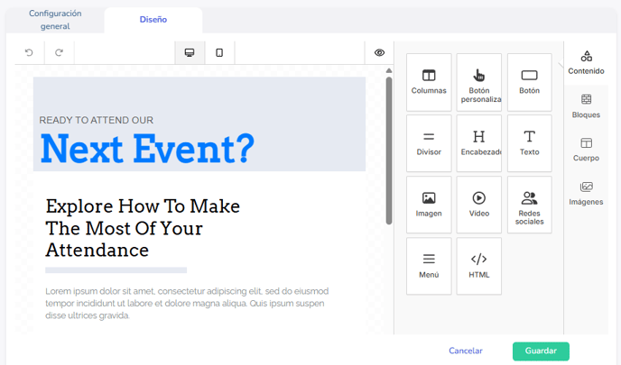Click the Guardar button
The width and height of the screenshot is (621, 365).
541,351
